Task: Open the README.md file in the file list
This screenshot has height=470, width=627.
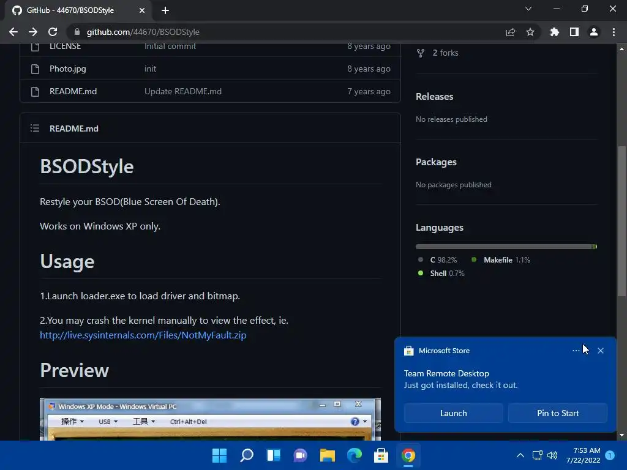Action: pos(73,92)
